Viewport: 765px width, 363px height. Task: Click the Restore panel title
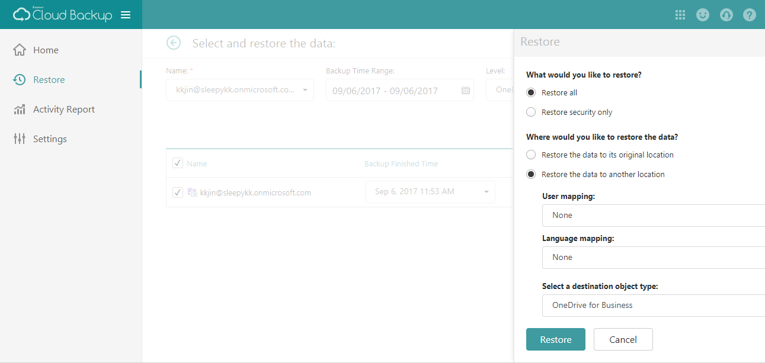coord(540,42)
